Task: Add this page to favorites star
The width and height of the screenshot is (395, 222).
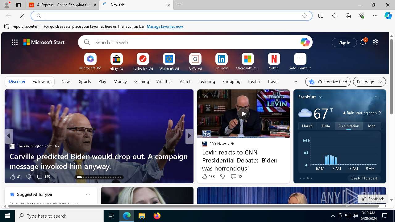Action: (x=305, y=16)
